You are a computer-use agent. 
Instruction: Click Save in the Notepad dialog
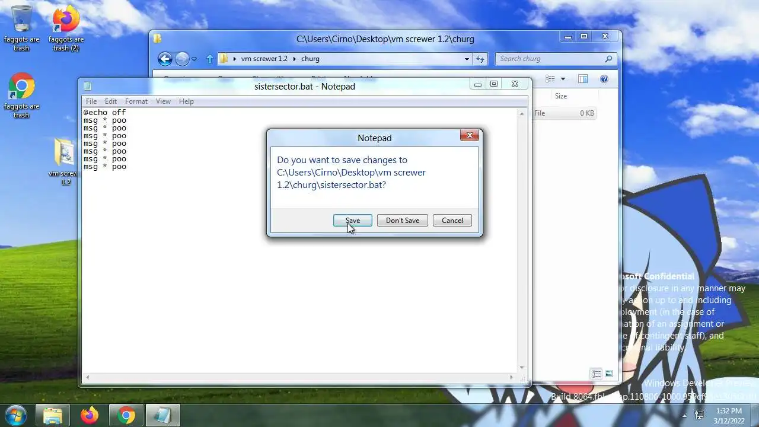353,220
